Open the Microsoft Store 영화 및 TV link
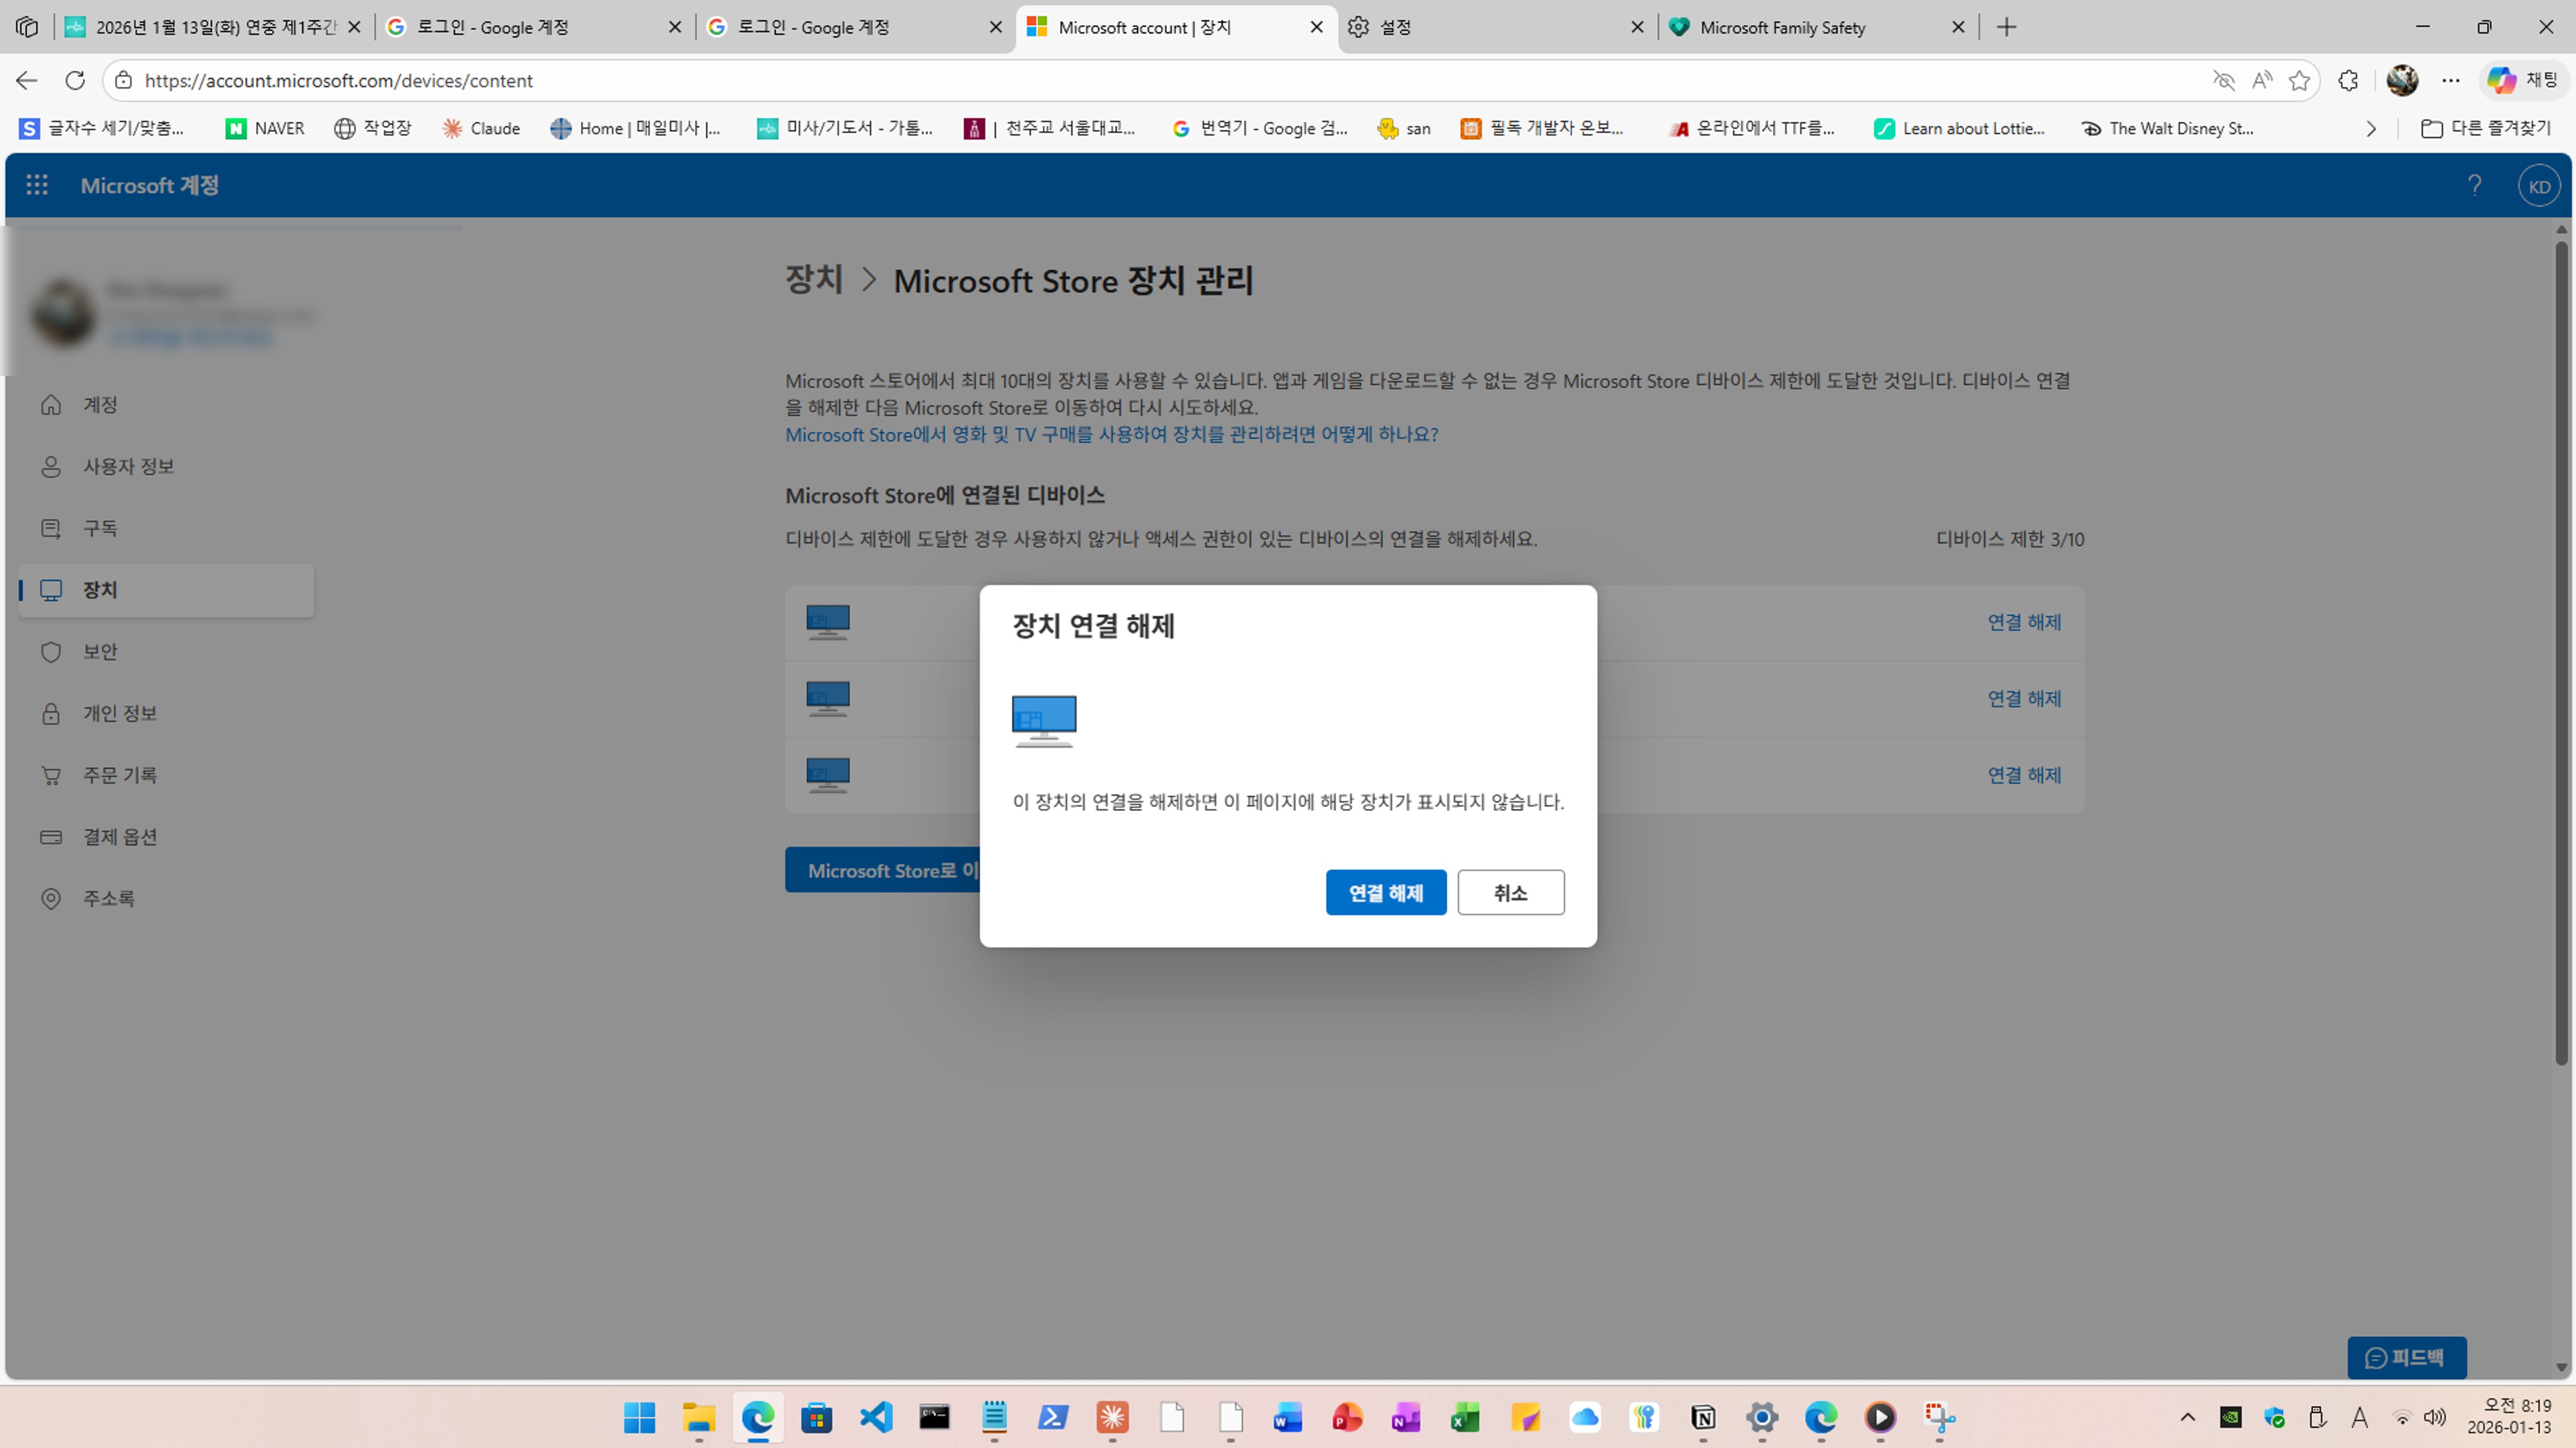This screenshot has height=1448, width=2576. point(1111,434)
